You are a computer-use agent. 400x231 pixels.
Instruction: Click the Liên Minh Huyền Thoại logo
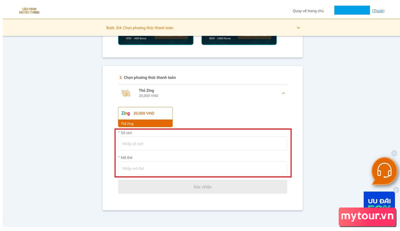[x=29, y=11]
